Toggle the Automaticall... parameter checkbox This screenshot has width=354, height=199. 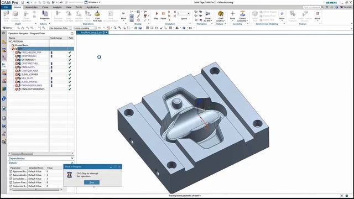pos(11,175)
